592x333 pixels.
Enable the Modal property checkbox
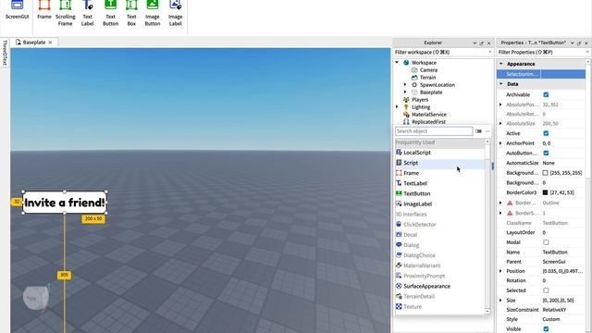coord(546,242)
